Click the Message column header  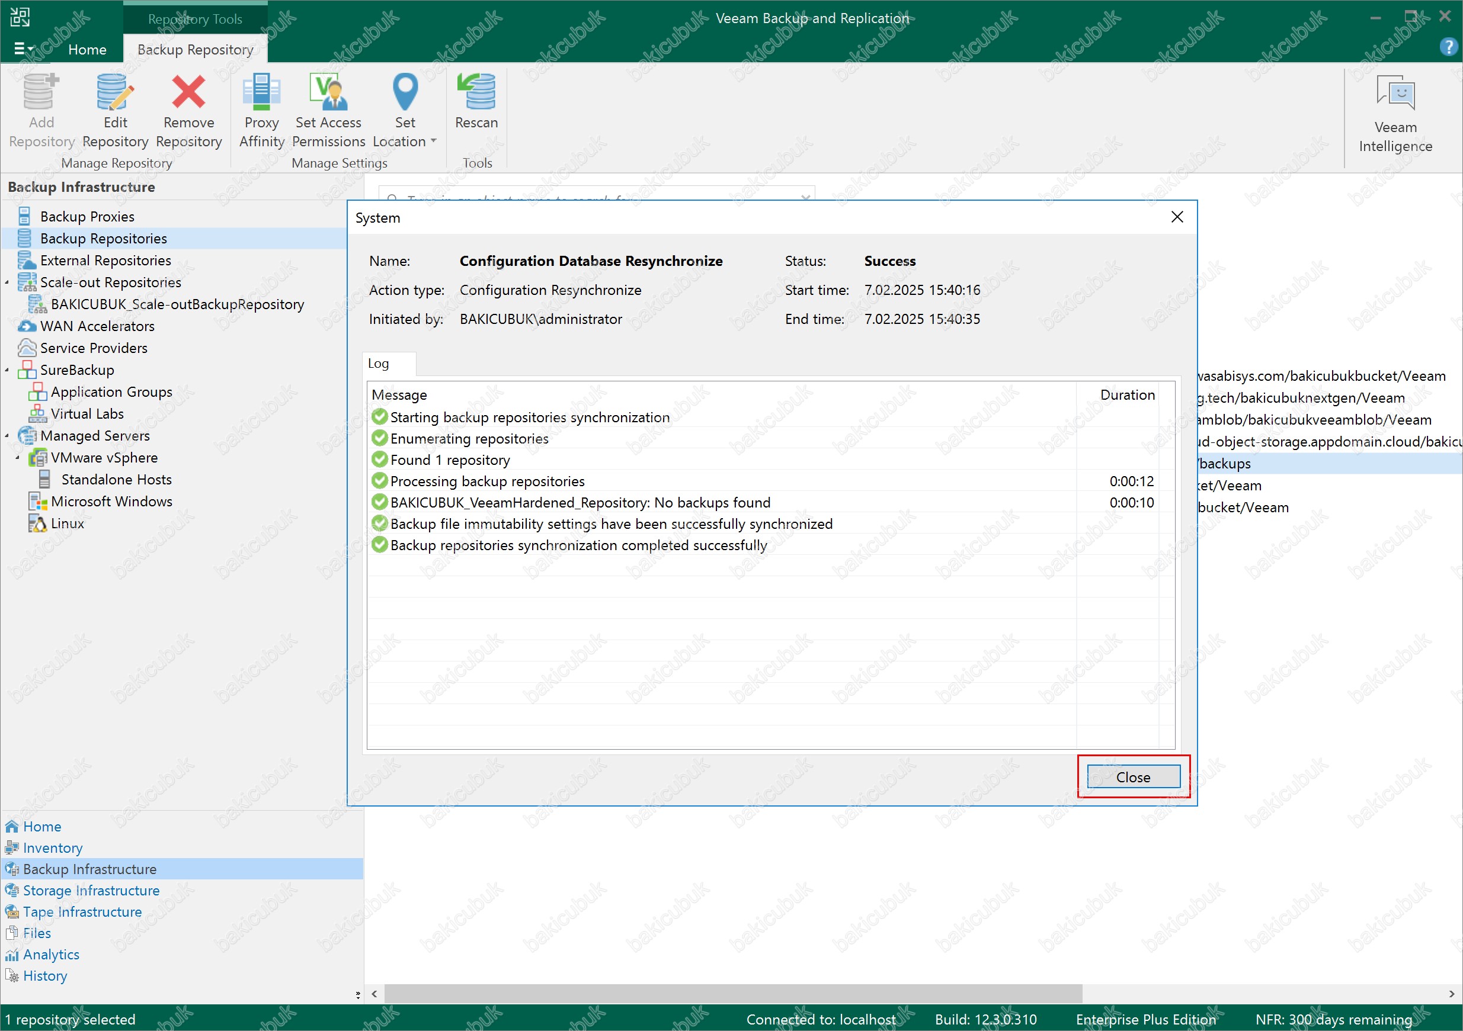(x=722, y=395)
